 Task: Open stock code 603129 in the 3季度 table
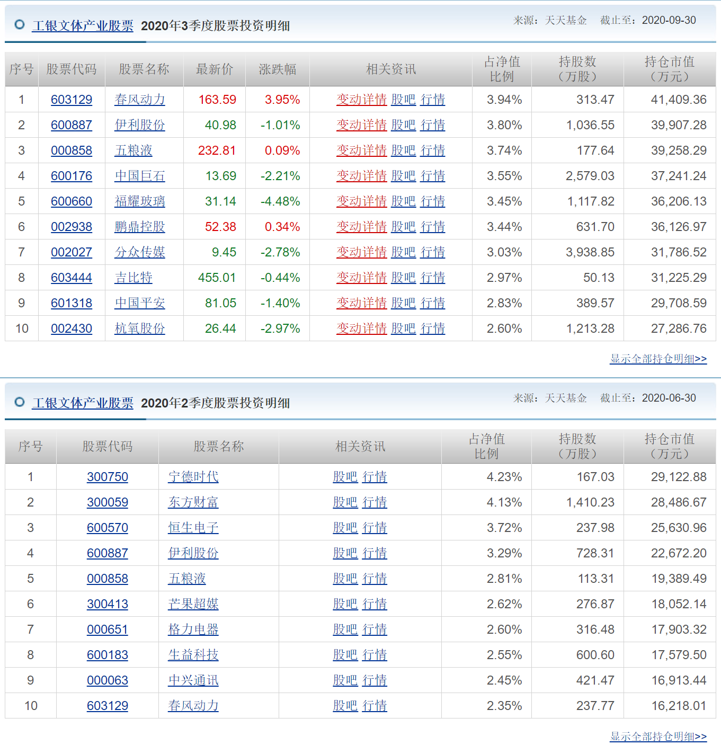point(72,100)
